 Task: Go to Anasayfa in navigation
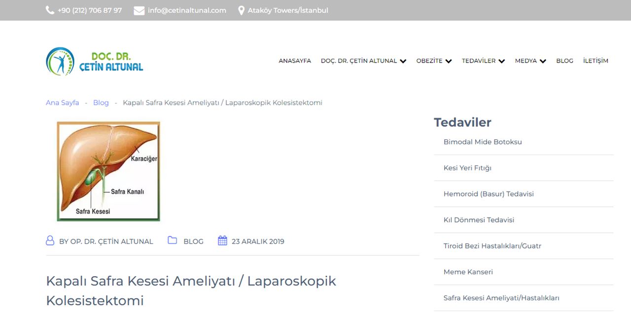(295, 61)
